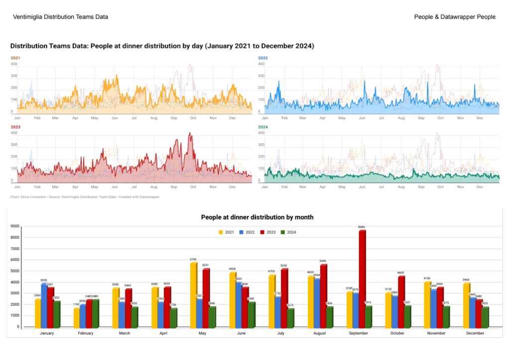Click the tall red September 2023 bar
This screenshot has width=510, height=360.
pos(362,279)
